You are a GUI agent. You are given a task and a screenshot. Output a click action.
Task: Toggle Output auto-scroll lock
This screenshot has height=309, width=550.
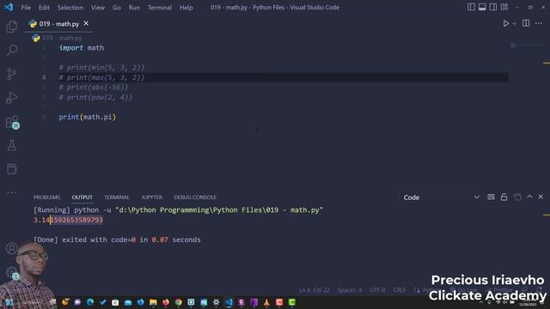(x=504, y=197)
